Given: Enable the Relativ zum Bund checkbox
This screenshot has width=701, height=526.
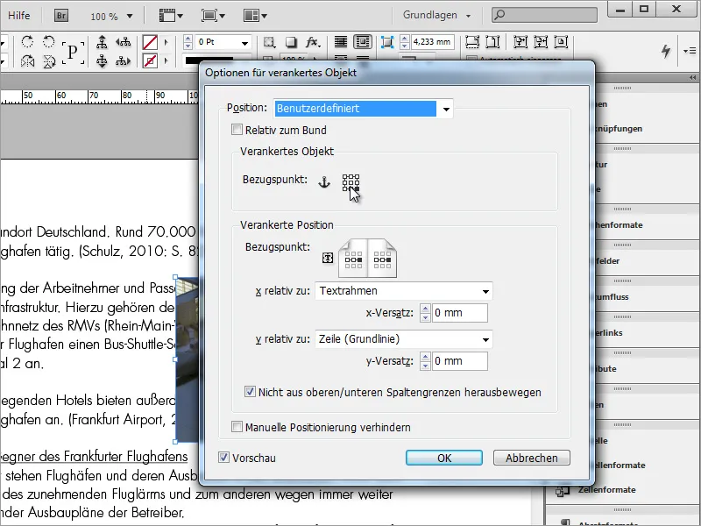Looking at the screenshot, I should pos(237,130).
